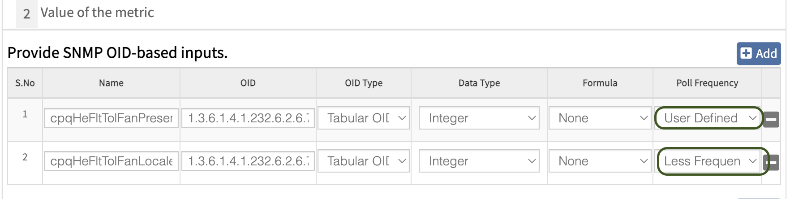Open OID Type dropdown in row 2
The width and height of the screenshot is (790, 199).
point(364,161)
